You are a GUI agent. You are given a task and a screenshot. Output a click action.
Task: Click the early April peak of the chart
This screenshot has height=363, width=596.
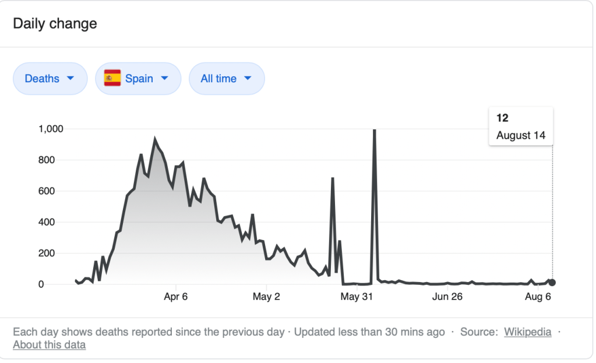coord(155,139)
